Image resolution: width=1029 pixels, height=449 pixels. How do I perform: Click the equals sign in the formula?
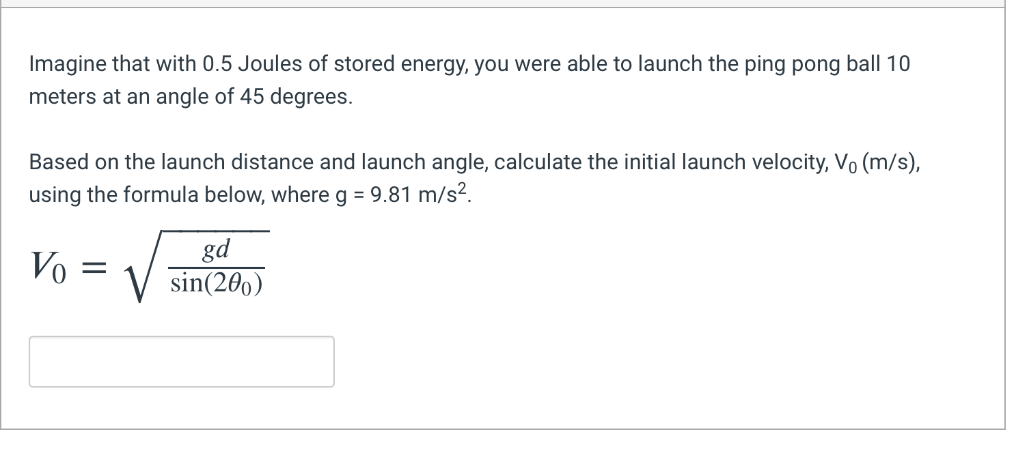pos(96,267)
